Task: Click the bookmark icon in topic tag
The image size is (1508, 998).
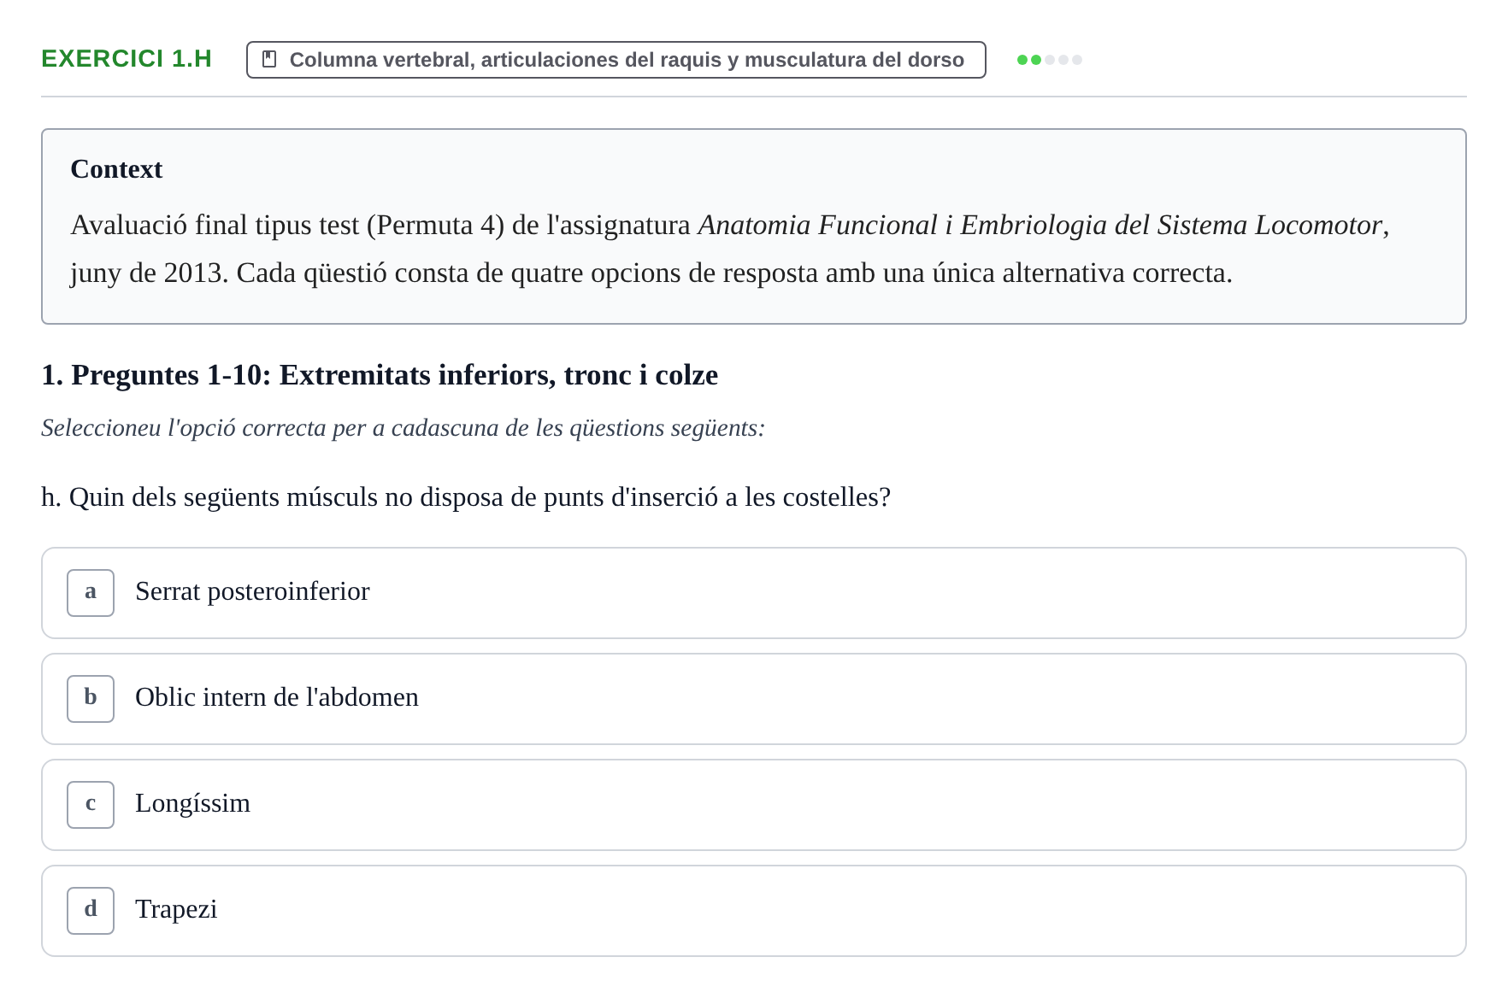Action: tap(269, 59)
